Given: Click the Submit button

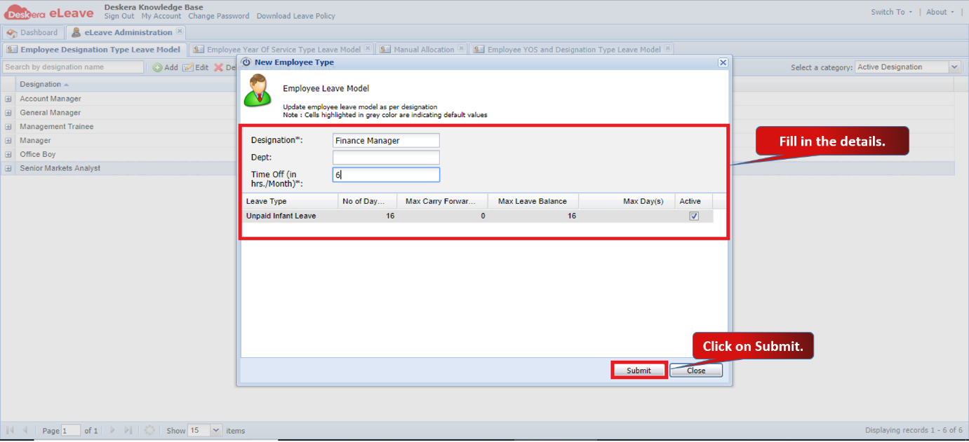Looking at the screenshot, I should 639,371.
